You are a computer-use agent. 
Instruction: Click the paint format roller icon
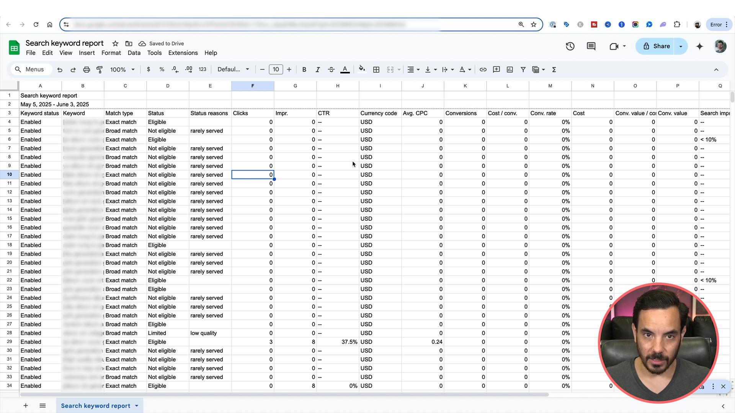100,70
